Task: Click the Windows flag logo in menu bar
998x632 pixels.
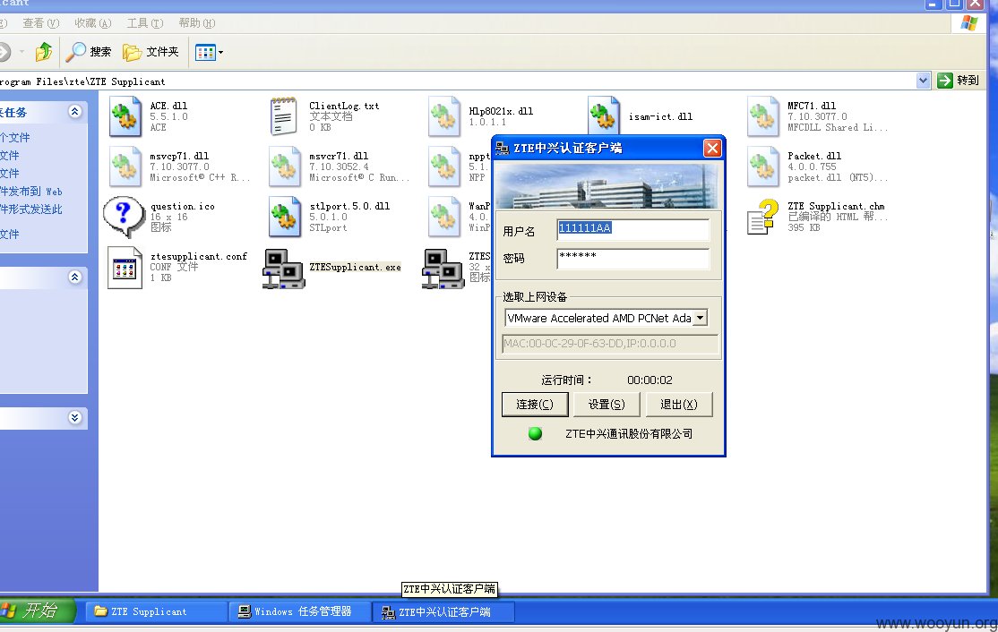Action: [x=969, y=23]
